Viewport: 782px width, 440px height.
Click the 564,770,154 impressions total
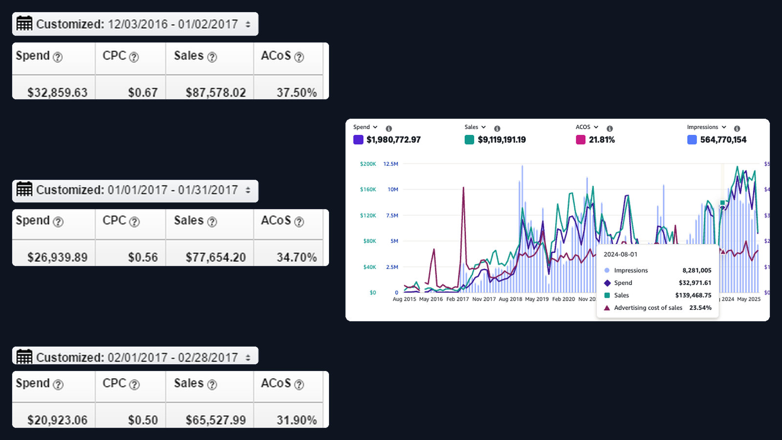point(723,140)
